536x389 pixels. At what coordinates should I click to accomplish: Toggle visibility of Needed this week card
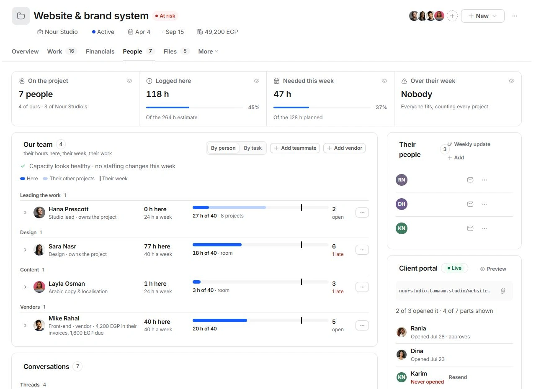coord(384,81)
